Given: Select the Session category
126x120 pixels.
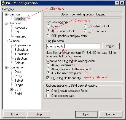Looking at the screenshot, I should [15, 14].
